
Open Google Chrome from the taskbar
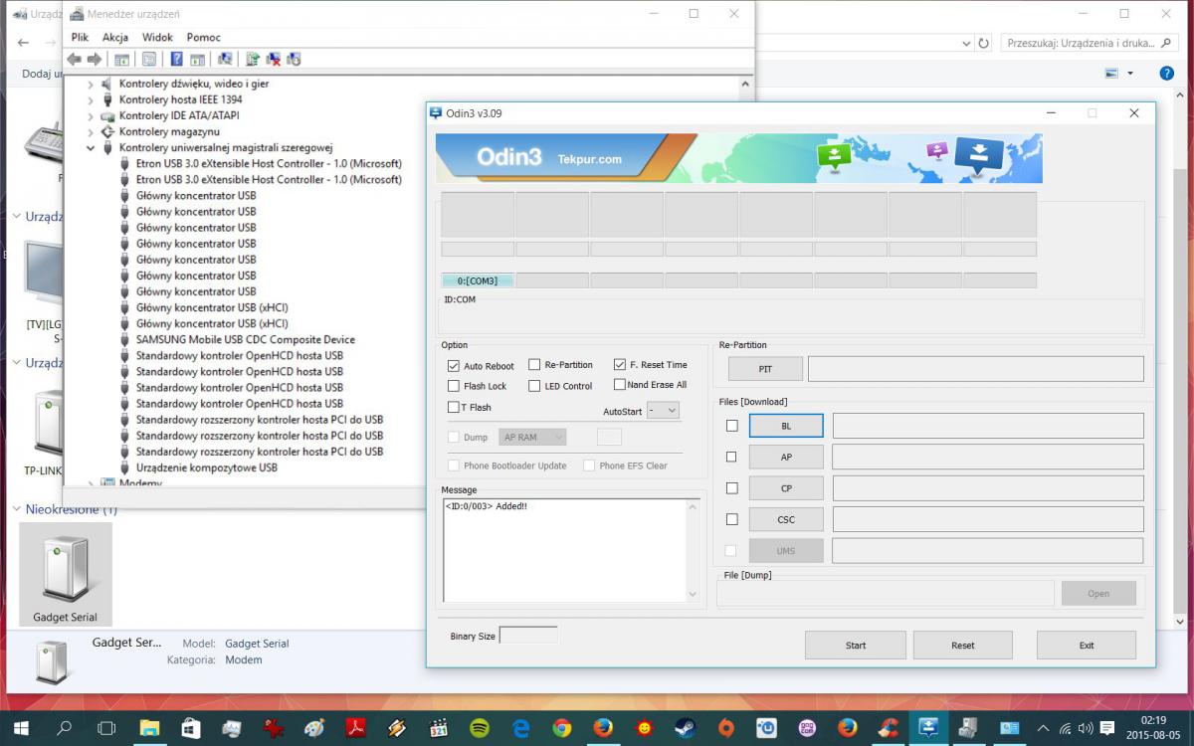tap(562, 728)
